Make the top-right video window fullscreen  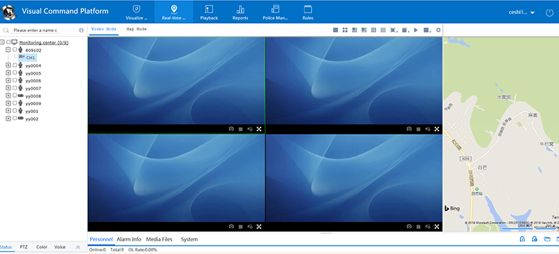coord(437,129)
